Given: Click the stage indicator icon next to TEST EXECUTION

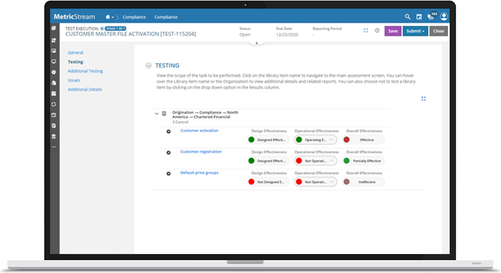Looking at the screenshot, I should pos(102,28).
